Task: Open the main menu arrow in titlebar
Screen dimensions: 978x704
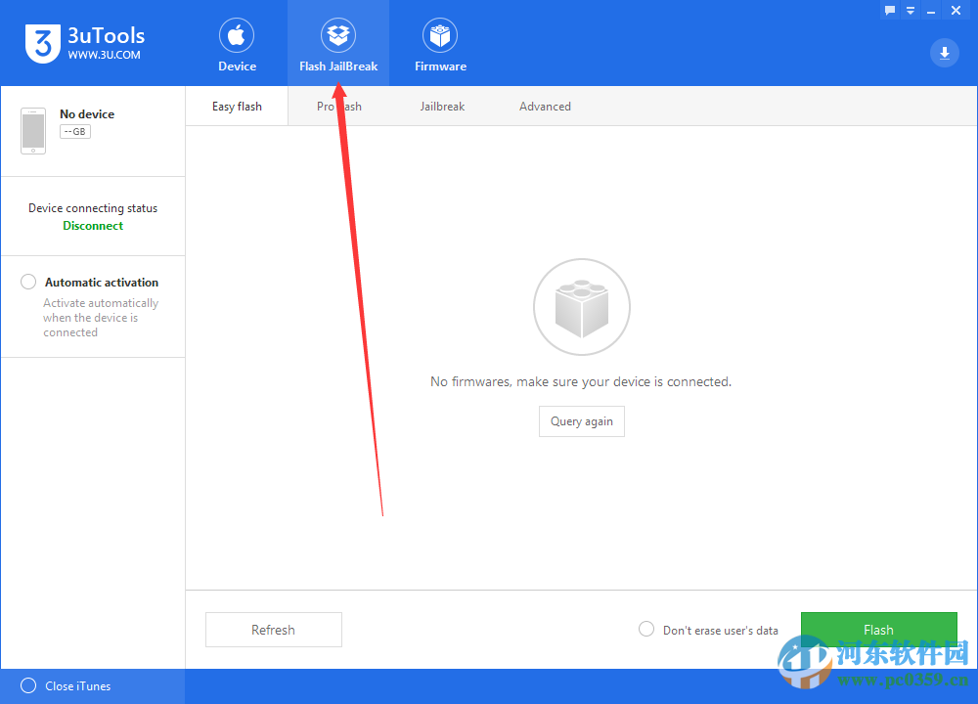Action: (x=911, y=10)
